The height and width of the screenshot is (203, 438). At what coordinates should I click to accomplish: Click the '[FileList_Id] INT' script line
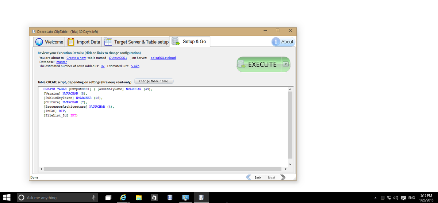(61, 115)
